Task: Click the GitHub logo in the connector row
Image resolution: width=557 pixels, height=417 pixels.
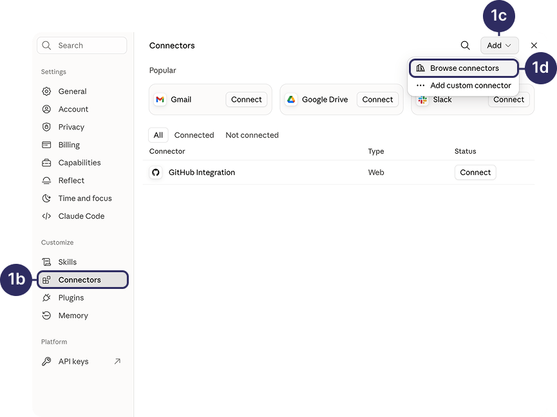Action: click(x=156, y=172)
